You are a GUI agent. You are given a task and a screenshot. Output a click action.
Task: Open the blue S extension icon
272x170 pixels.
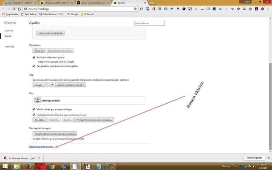coord(190,9)
